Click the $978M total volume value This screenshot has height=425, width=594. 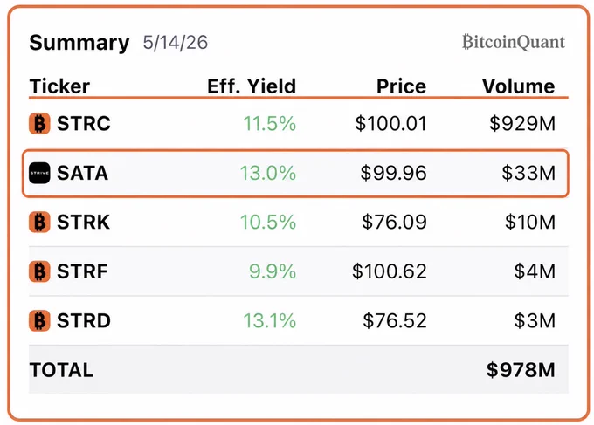pos(521,370)
